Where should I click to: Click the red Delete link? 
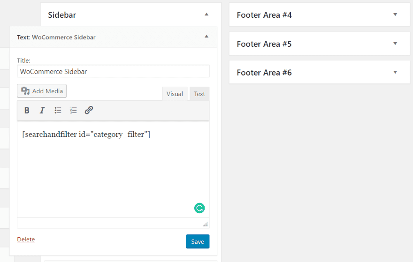tap(26, 240)
